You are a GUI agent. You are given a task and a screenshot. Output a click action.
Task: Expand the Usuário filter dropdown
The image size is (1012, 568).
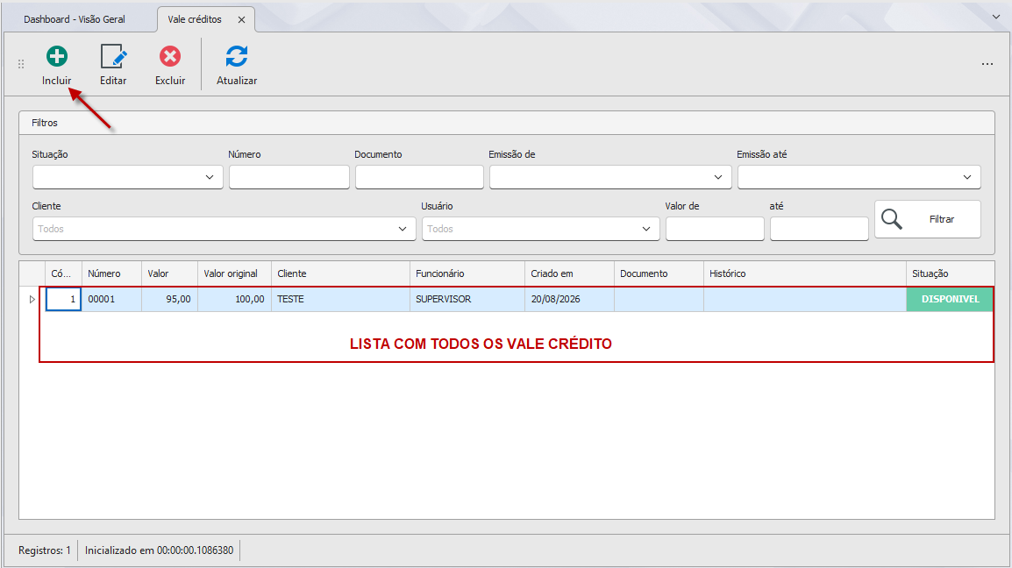coord(646,229)
